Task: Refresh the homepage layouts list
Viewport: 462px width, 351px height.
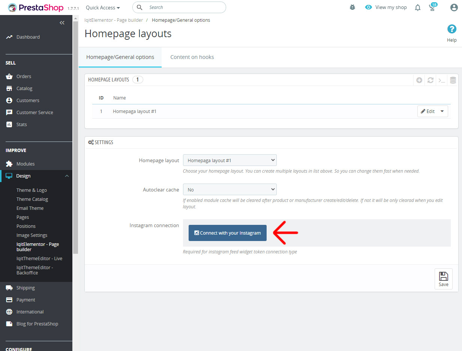Action: click(430, 80)
